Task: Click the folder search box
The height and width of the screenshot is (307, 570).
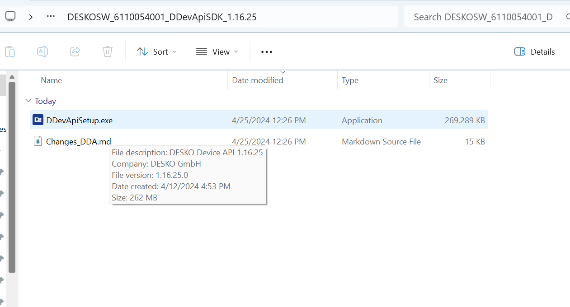Action: (x=483, y=17)
